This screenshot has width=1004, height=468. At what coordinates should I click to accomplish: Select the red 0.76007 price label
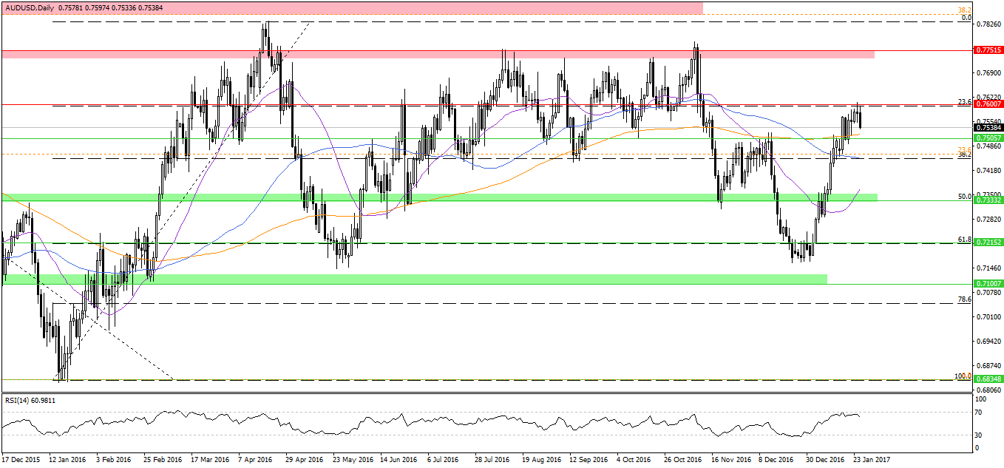[x=988, y=105]
